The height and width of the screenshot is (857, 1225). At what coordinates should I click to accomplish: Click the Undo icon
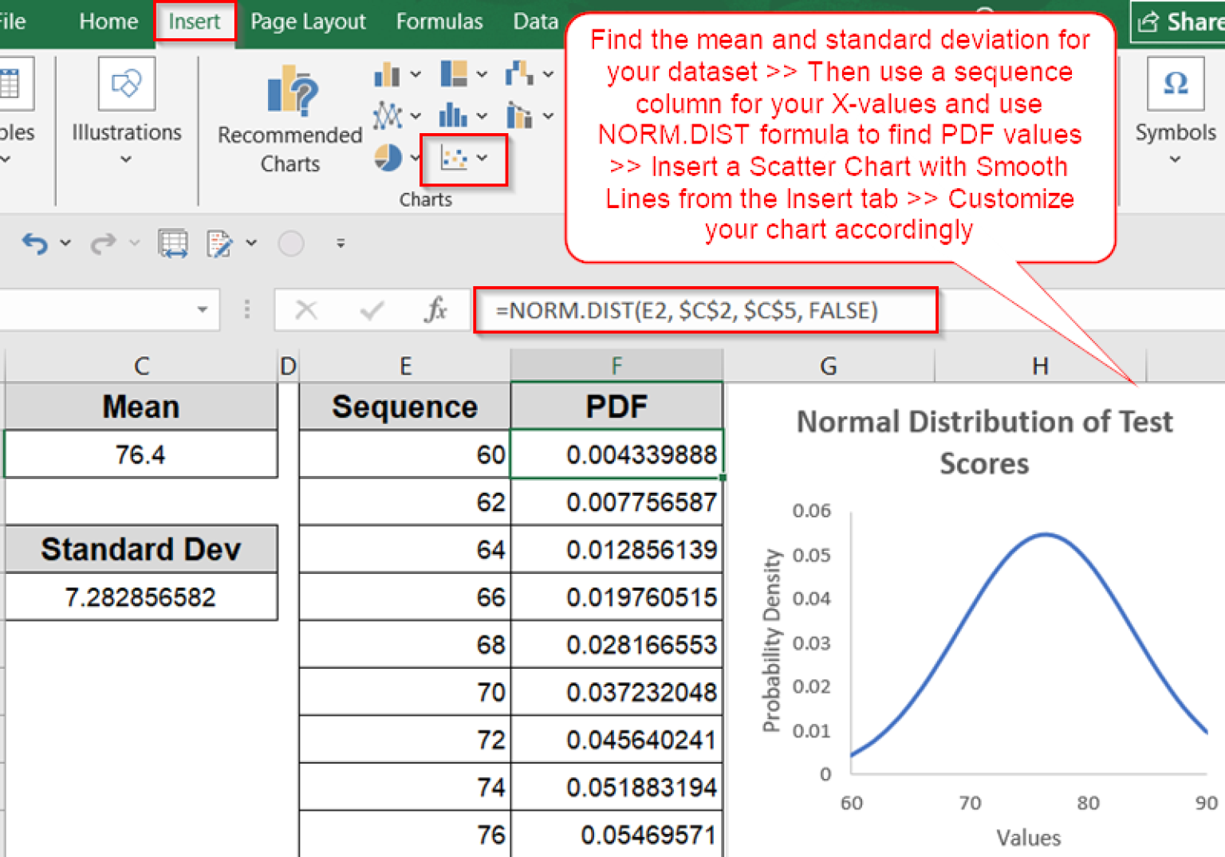coord(33,243)
